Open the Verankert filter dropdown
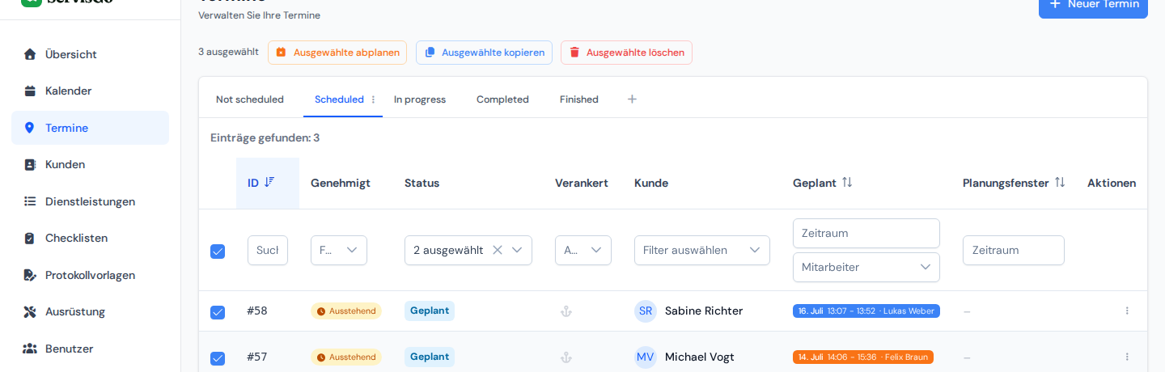Viewport: 1165px width, 372px height. [583, 250]
